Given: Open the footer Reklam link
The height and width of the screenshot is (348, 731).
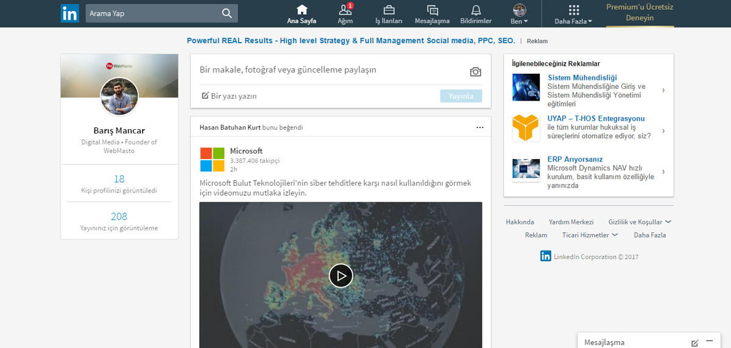Looking at the screenshot, I should point(536,235).
